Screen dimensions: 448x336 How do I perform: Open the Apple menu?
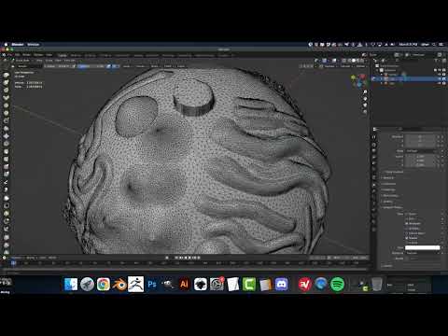point(6,45)
